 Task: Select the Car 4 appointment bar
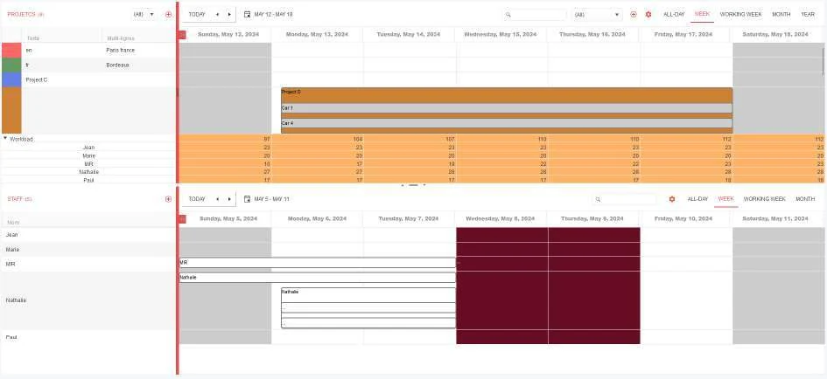coord(507,123)
